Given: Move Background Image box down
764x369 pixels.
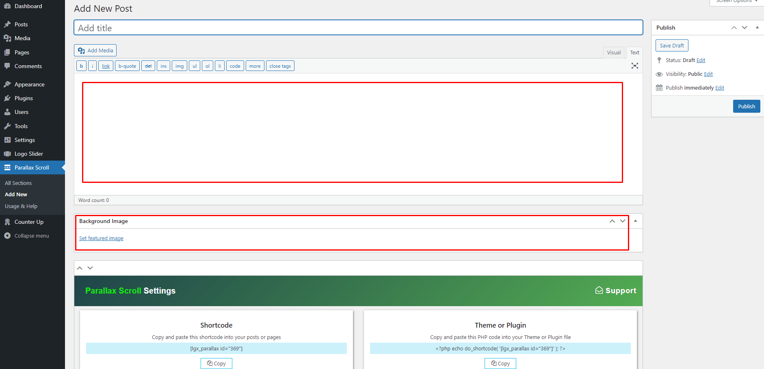Looking at the screenshot, I should tap(623, 221).
